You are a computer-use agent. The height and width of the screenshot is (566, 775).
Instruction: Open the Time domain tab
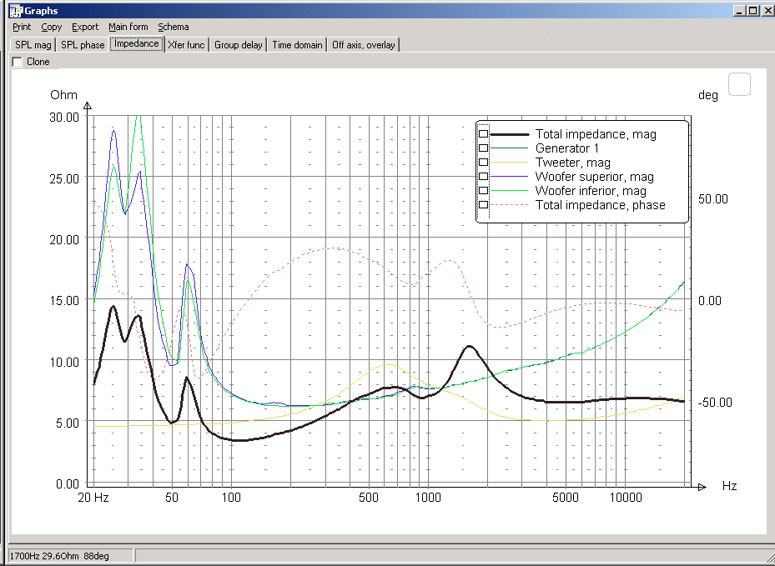click(x=297, y=45)
